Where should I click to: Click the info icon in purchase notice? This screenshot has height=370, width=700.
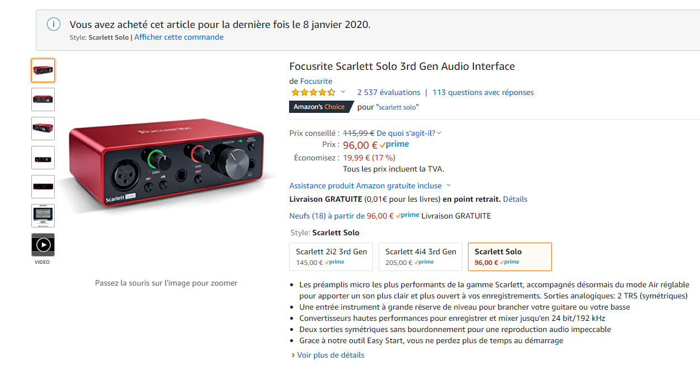pos(53,24)
